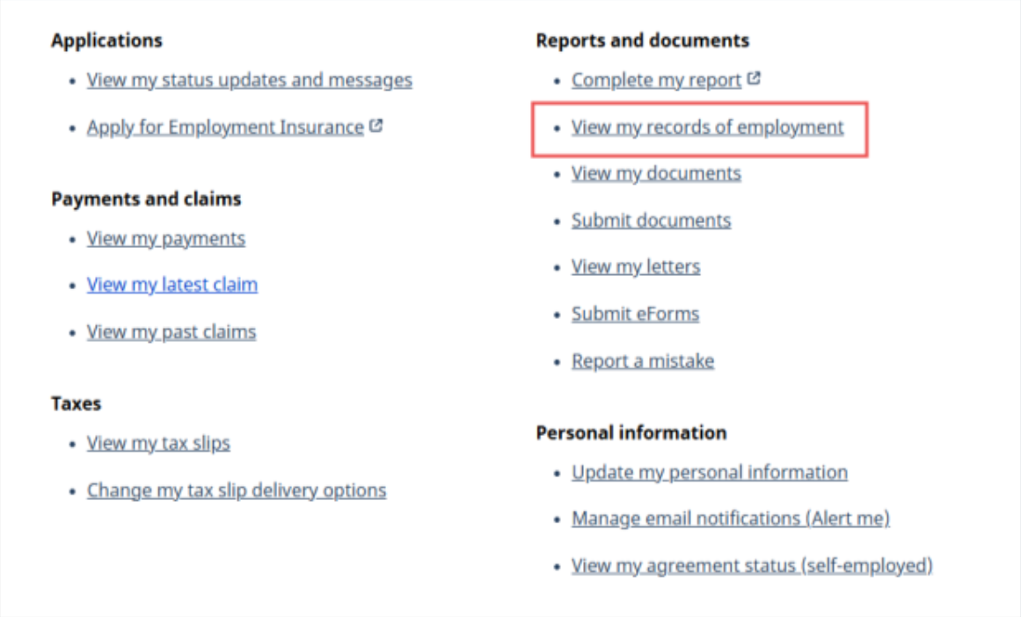Open Update my personal information
Image resolution: width=1021 pixels, height=617 pixels.
tap(709, 473)
